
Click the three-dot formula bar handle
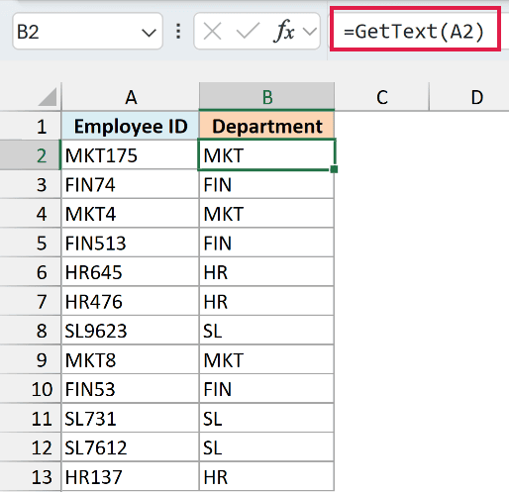click(x=178, y=32)
